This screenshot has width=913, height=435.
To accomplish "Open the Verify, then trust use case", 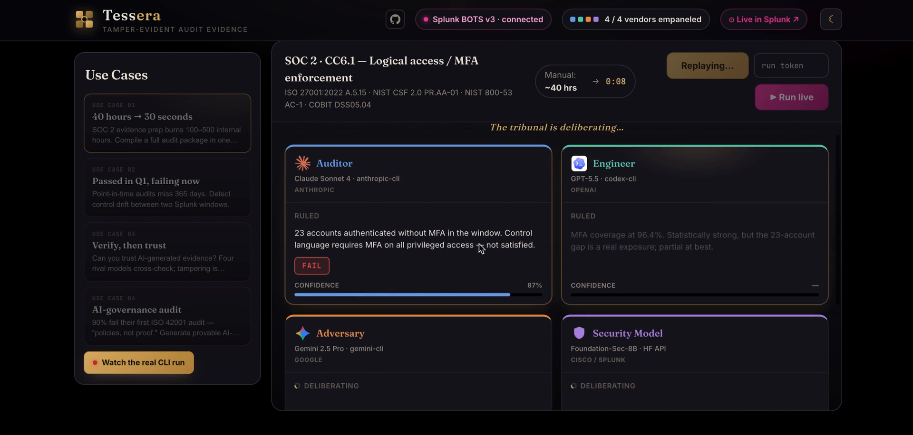I will (x=167, y=252).
